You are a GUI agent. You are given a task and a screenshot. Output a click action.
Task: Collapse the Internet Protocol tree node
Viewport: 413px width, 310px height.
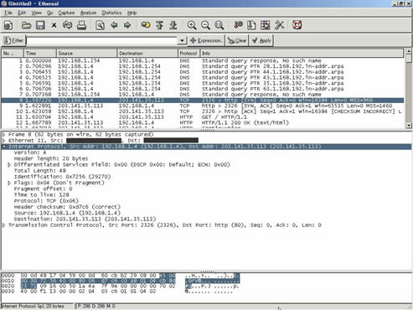3,147
